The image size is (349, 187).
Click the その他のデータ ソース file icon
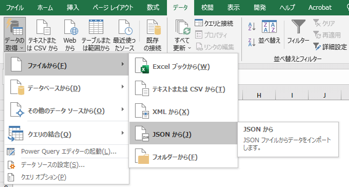coord(17,110)
